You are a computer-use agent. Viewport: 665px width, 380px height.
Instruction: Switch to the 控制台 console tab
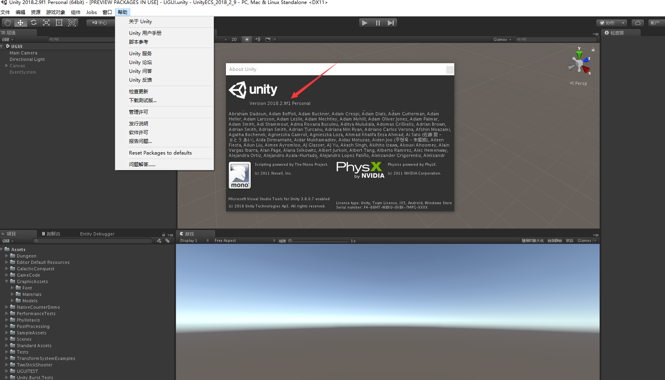click(51, 234)
